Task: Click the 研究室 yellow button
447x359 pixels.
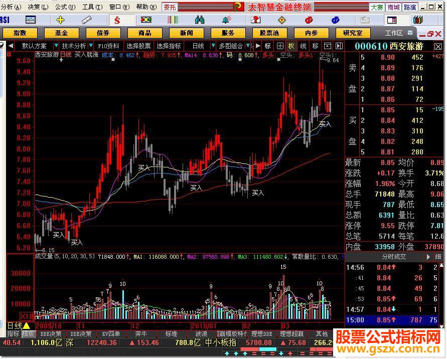Action: point(353,33)
